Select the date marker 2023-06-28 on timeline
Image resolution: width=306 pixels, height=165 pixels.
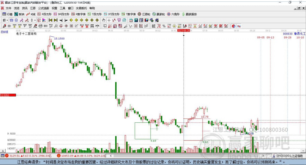pyautogui.click(x=183, y=31)
